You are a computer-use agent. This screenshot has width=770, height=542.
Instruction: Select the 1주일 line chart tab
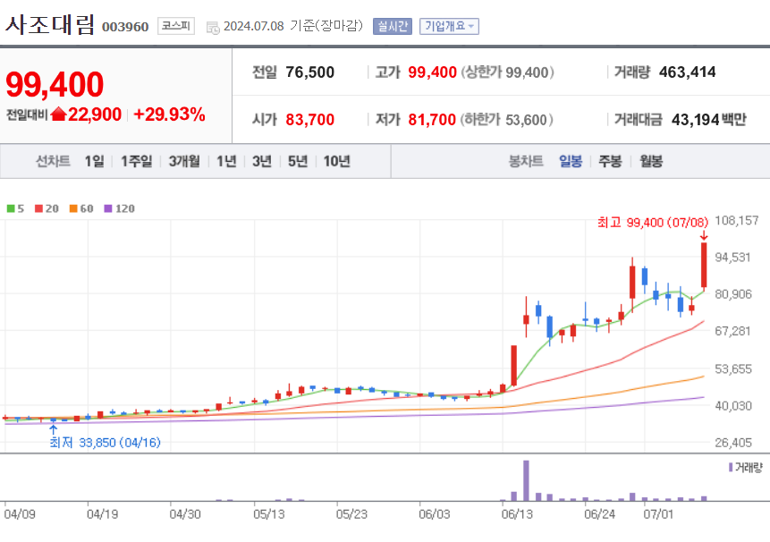[x=137, y=161]
